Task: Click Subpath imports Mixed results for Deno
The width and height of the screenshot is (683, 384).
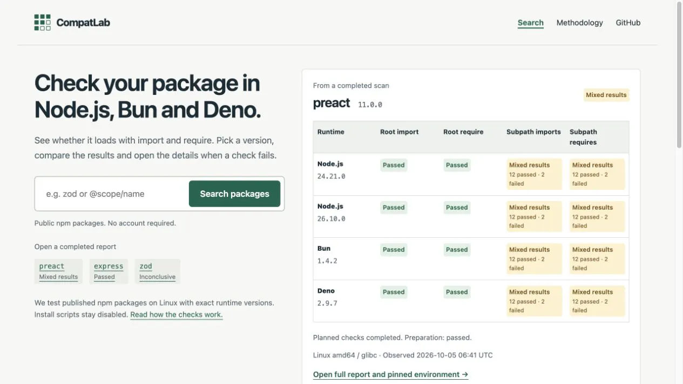Action: (534, 301)
